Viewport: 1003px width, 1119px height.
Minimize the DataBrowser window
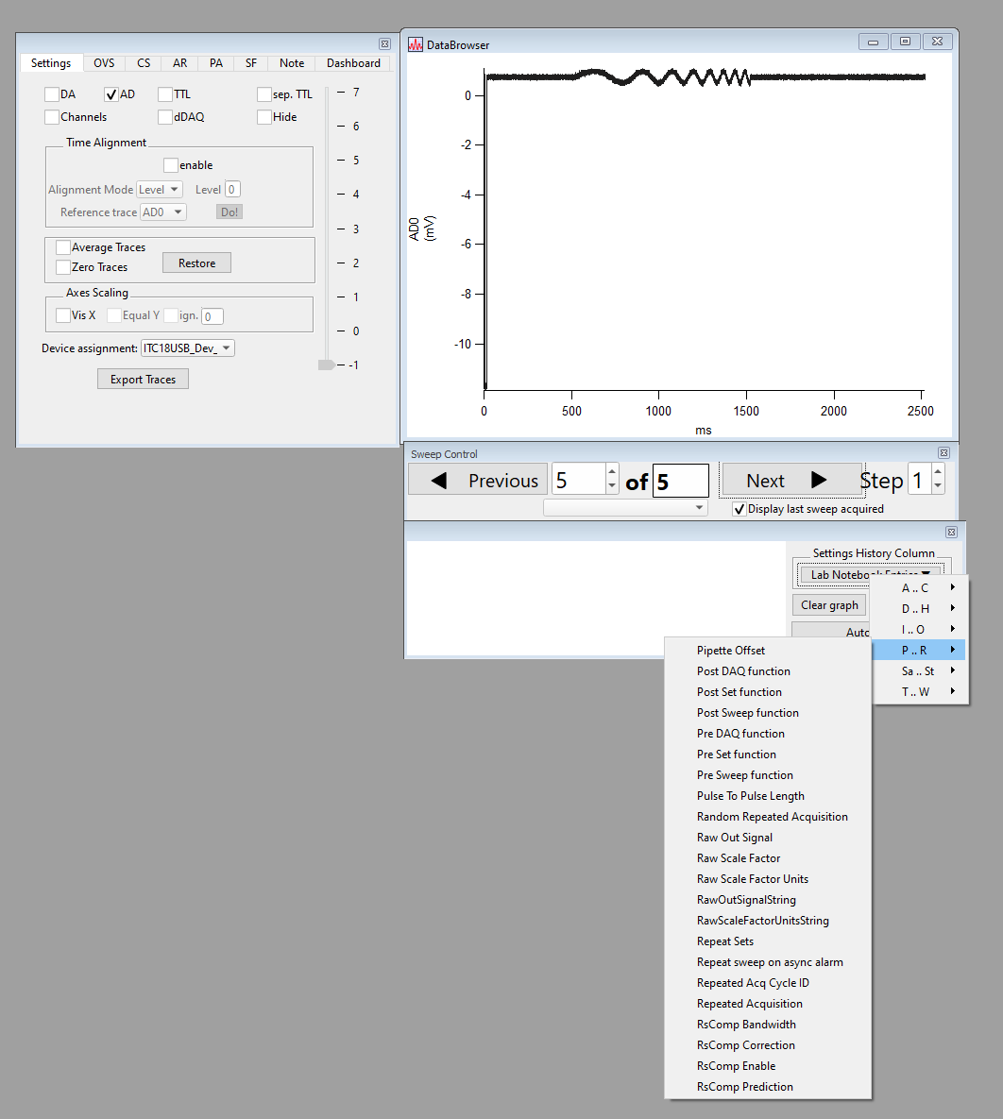pyautogui.click(x=874, y=42)
